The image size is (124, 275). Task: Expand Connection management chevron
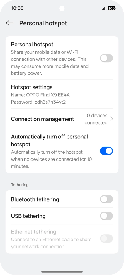(112, 119)
